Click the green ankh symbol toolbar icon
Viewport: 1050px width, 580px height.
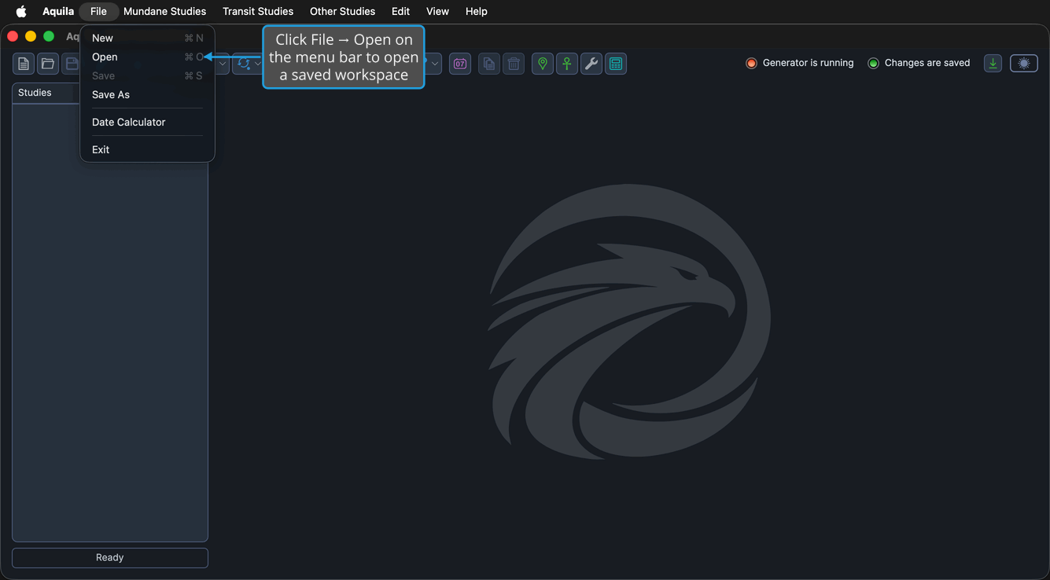pos(567,64)
